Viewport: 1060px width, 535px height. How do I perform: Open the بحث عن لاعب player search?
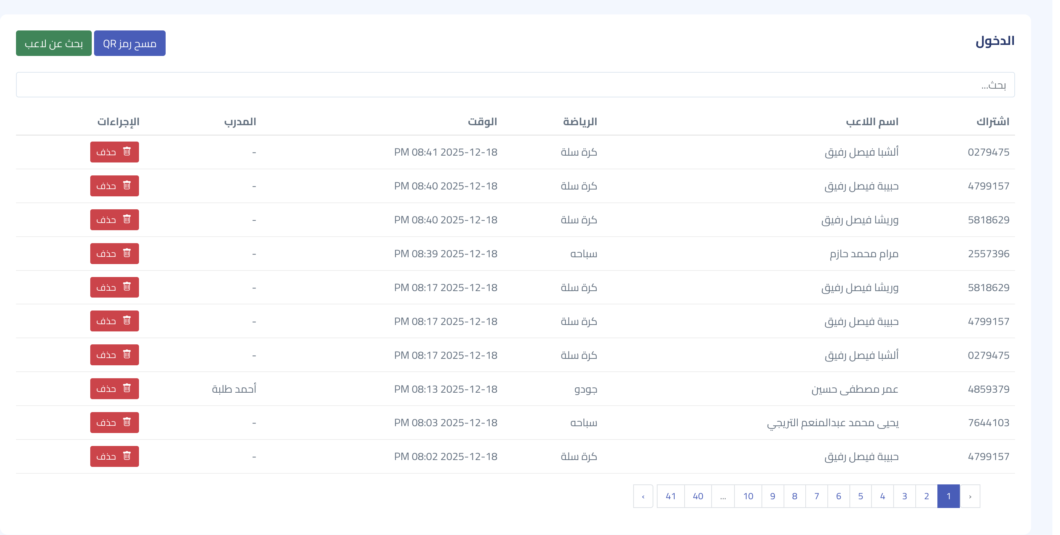[x=54, y=43]
